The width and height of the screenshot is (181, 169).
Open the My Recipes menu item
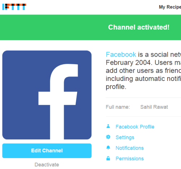point(170,7)
